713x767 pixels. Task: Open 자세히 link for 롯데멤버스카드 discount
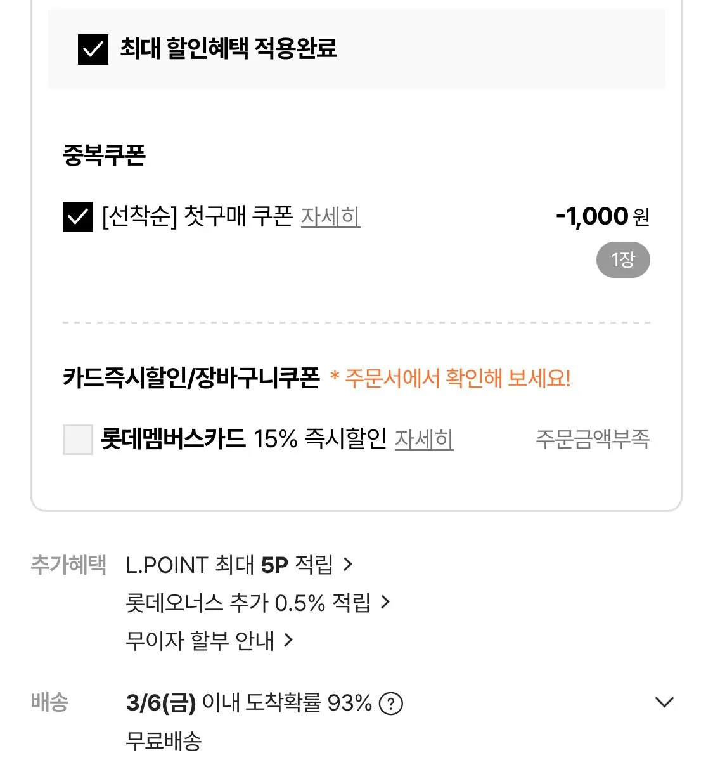[424, 439]
